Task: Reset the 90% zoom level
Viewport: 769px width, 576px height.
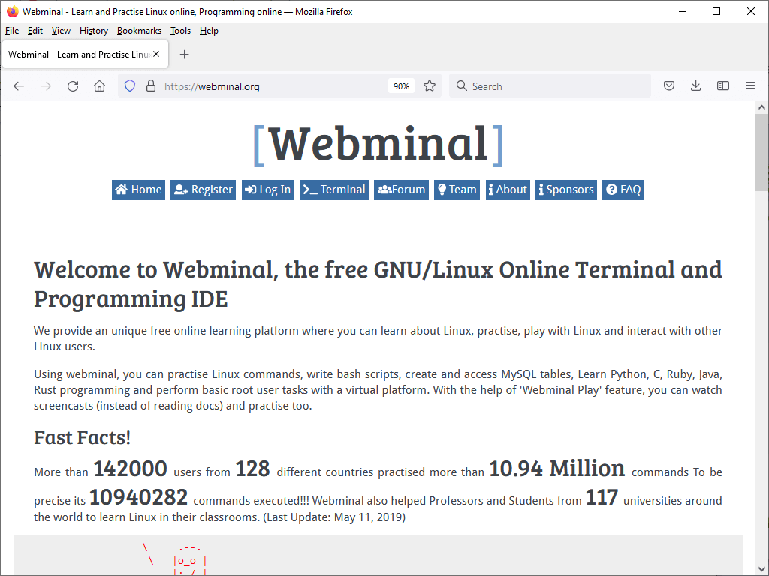Action: 401,86
